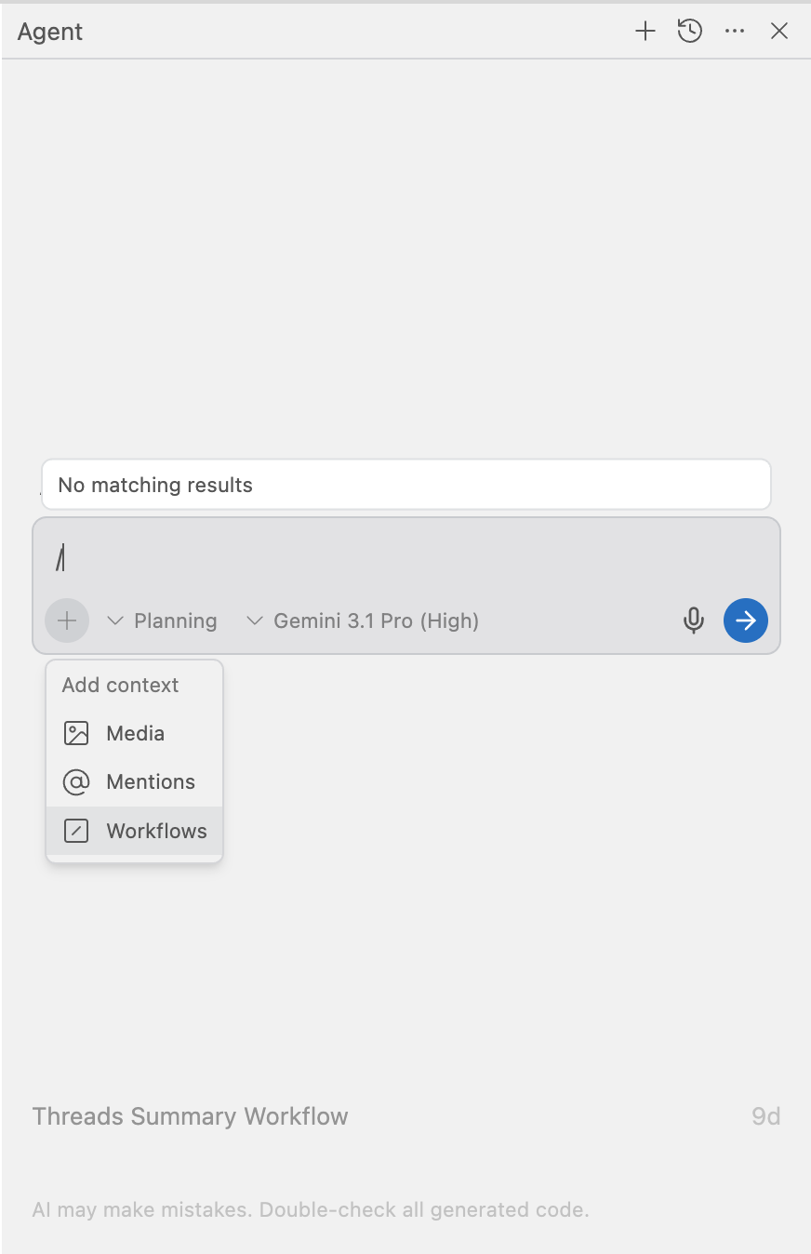Activate microphone voice input
The height and width of the screenshot is (1254, 811).
[694, 620]
